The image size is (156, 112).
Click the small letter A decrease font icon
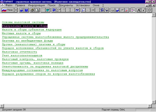(x=144, y=10)
